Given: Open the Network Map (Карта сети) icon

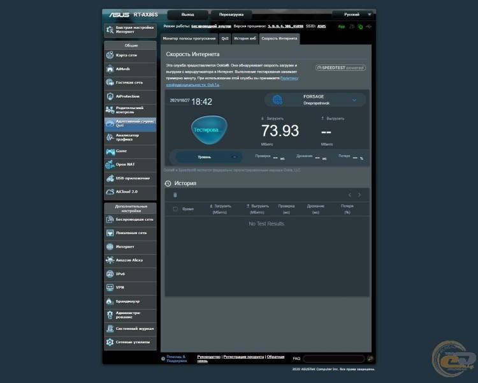Looking at the screenshot, I should (110, 56).
